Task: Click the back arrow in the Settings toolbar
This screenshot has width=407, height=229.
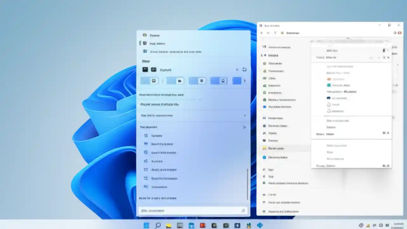Action: point(261,33)
